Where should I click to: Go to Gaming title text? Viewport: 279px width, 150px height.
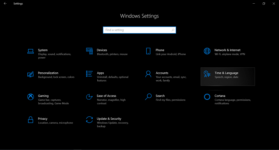(x=43, y=96)
